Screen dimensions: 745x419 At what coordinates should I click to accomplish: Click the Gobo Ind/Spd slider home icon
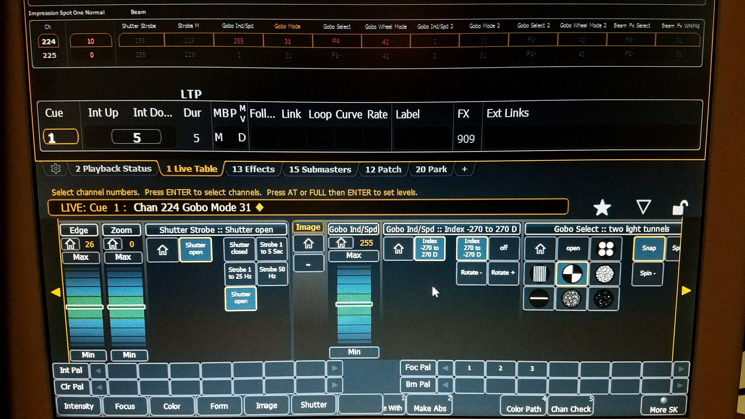341,243
